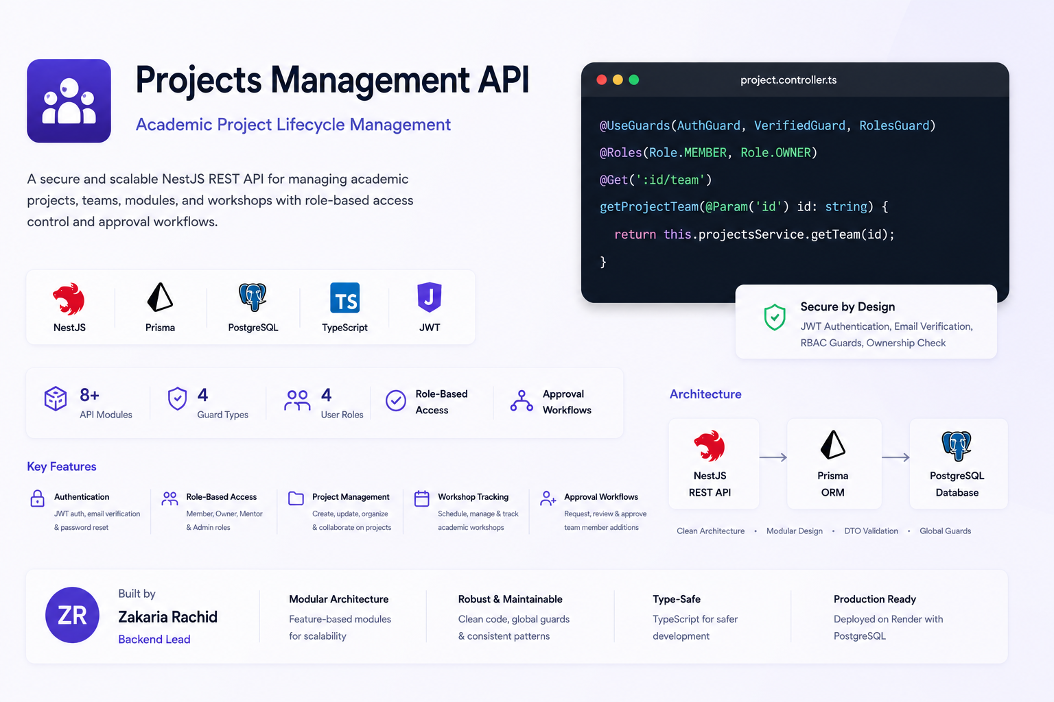
Task: Click the 8+ API Modules count
Action: click(89, 396)
